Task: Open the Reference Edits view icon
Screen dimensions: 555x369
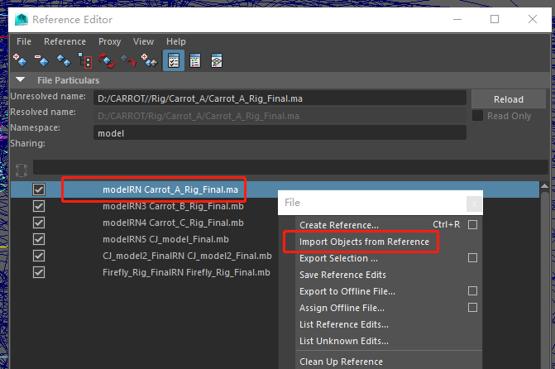Action: point(195,60)
